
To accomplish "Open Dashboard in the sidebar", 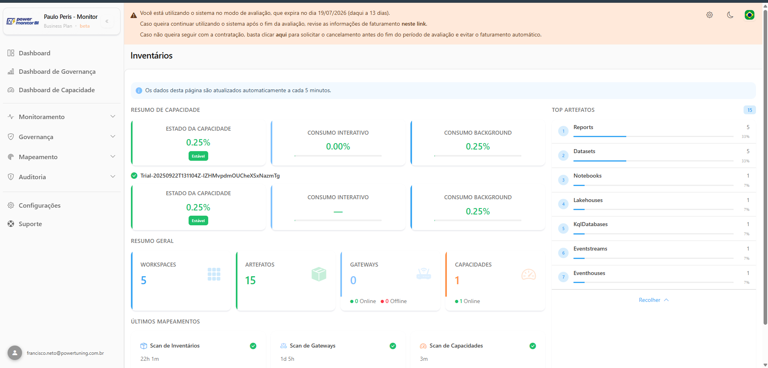I will point(62,53).
